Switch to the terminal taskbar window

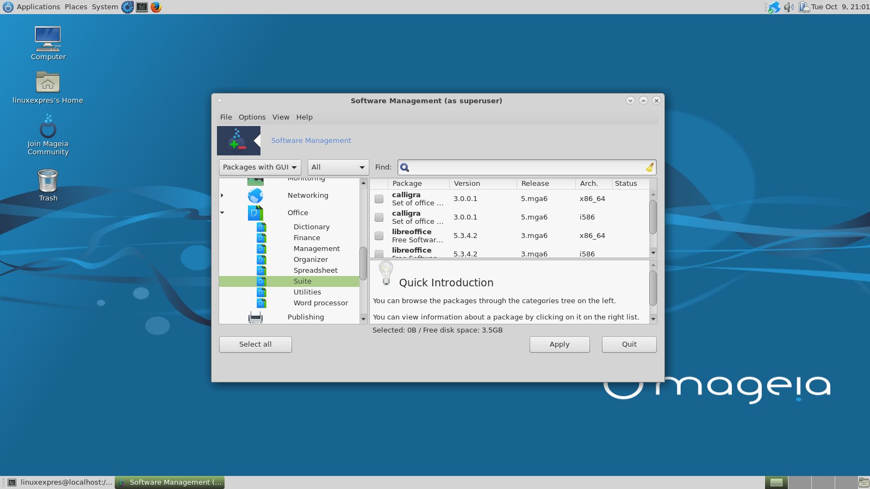click(x=60, y=482)
